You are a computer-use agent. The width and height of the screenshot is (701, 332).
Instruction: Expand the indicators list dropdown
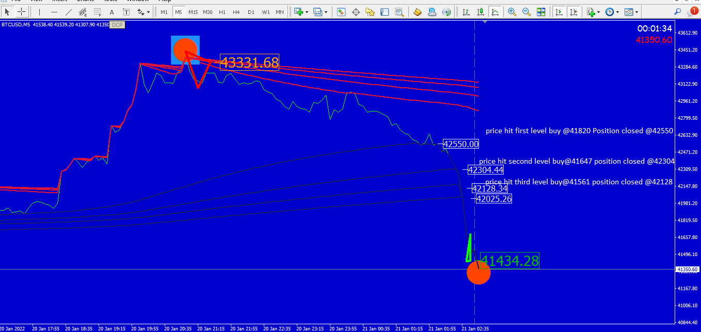[599, 11]
